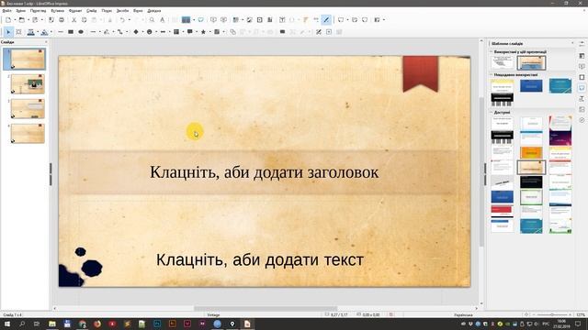This screenshot has width=588, height=330.
Task: Insert a callout shape
Action: [x=190, y=32]
